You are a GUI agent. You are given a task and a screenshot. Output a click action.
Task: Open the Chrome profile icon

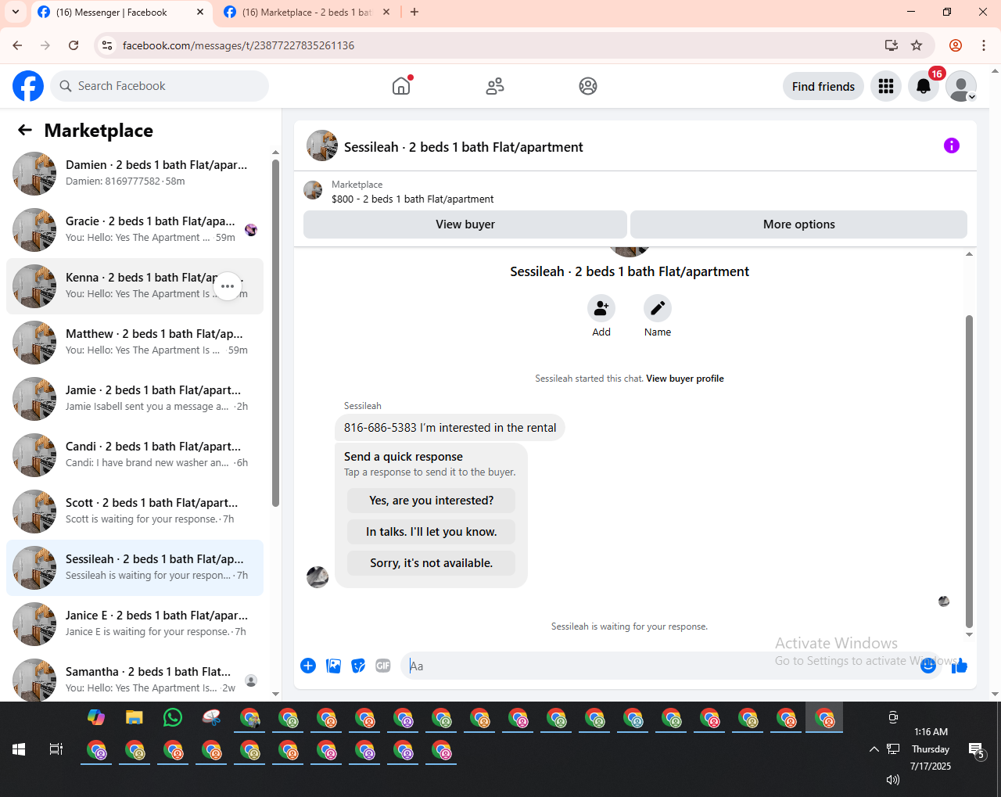coord(956,45)
